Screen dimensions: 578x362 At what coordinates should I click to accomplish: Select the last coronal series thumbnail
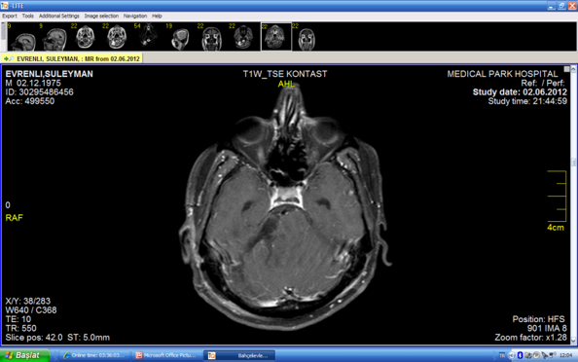click(x=307, y=37)
